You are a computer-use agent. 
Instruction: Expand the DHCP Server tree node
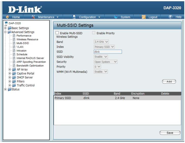10,77
